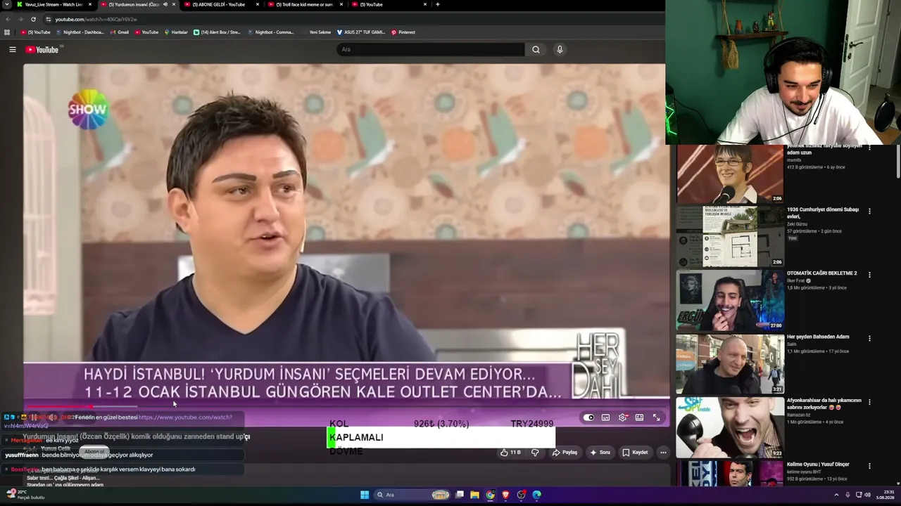Like the video (11 B)
The height and width of the screenshot is (506, 901).
pyautogui.click(x=510, y=453)
